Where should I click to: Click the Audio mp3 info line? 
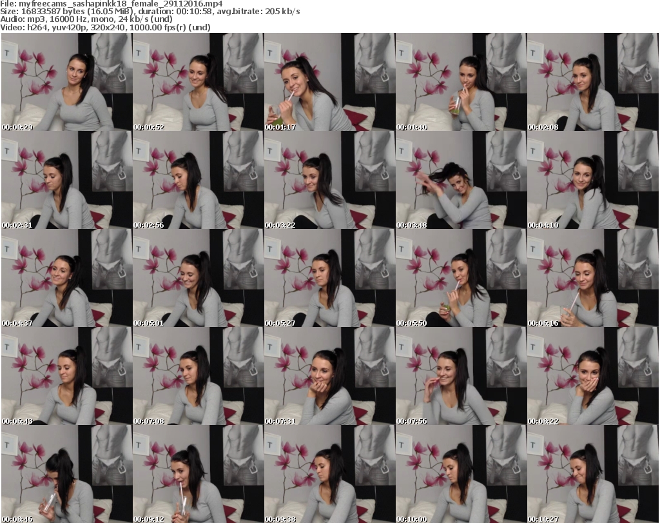86,19
